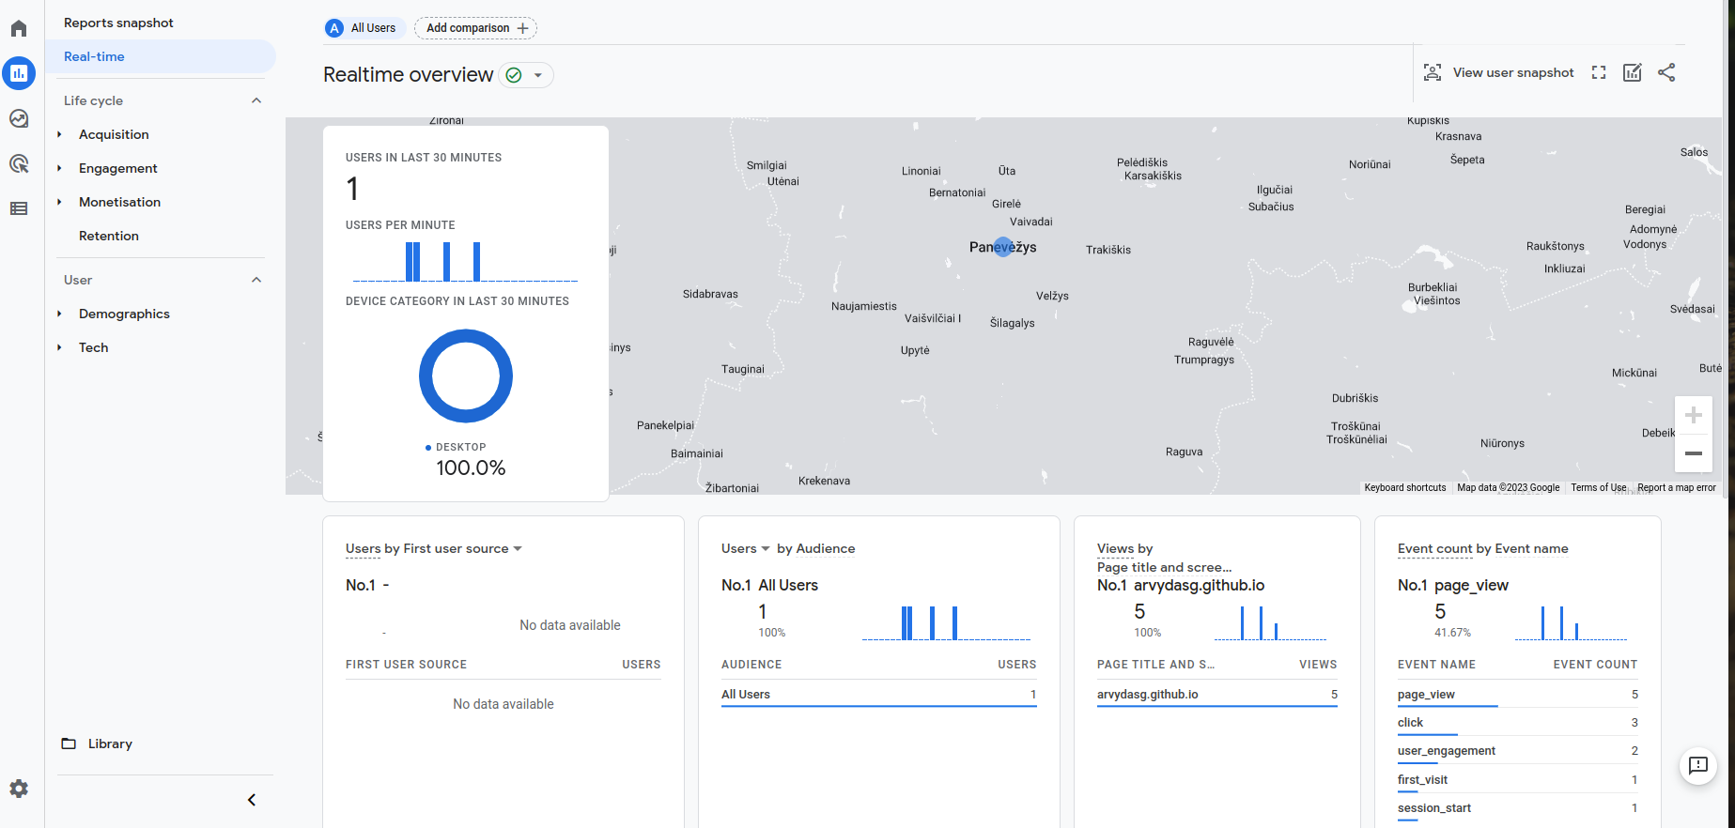Click the first_visit event row
The image size is (1735, 828).
1517,780
